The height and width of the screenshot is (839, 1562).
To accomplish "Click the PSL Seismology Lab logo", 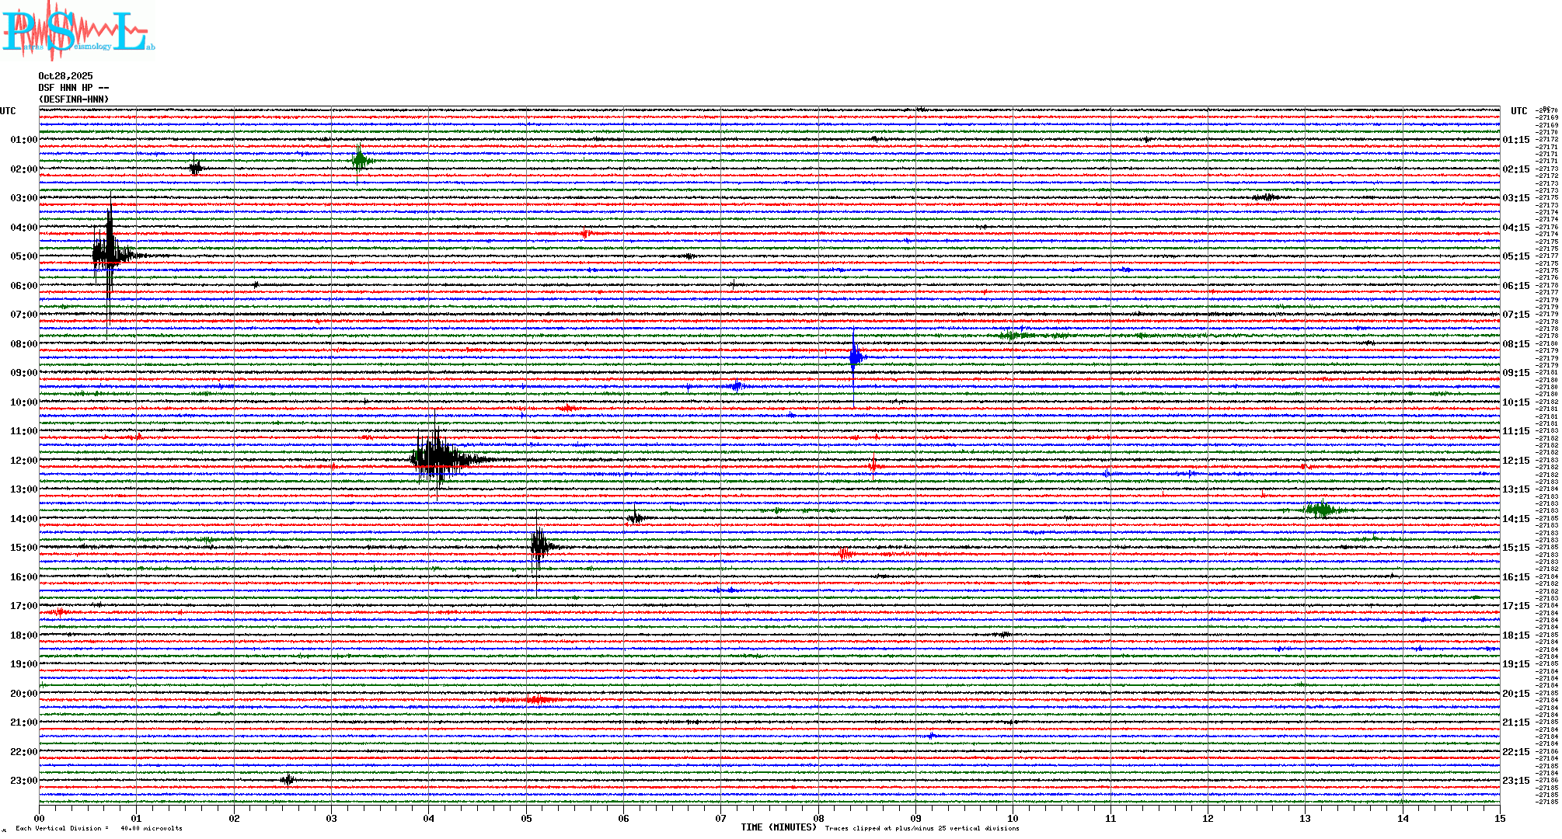I will coord(78,31).
